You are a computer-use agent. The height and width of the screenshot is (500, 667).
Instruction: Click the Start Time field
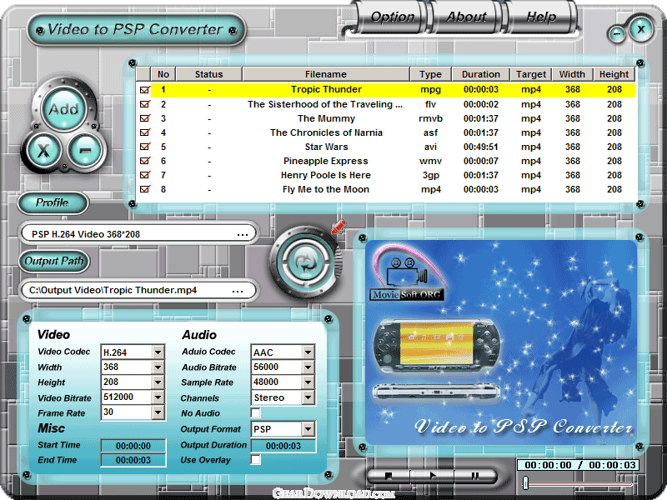tap(133, 446)
